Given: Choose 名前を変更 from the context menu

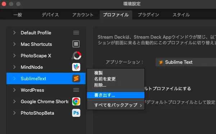Looking at the screenshot, I should click(x=116, y=79).
